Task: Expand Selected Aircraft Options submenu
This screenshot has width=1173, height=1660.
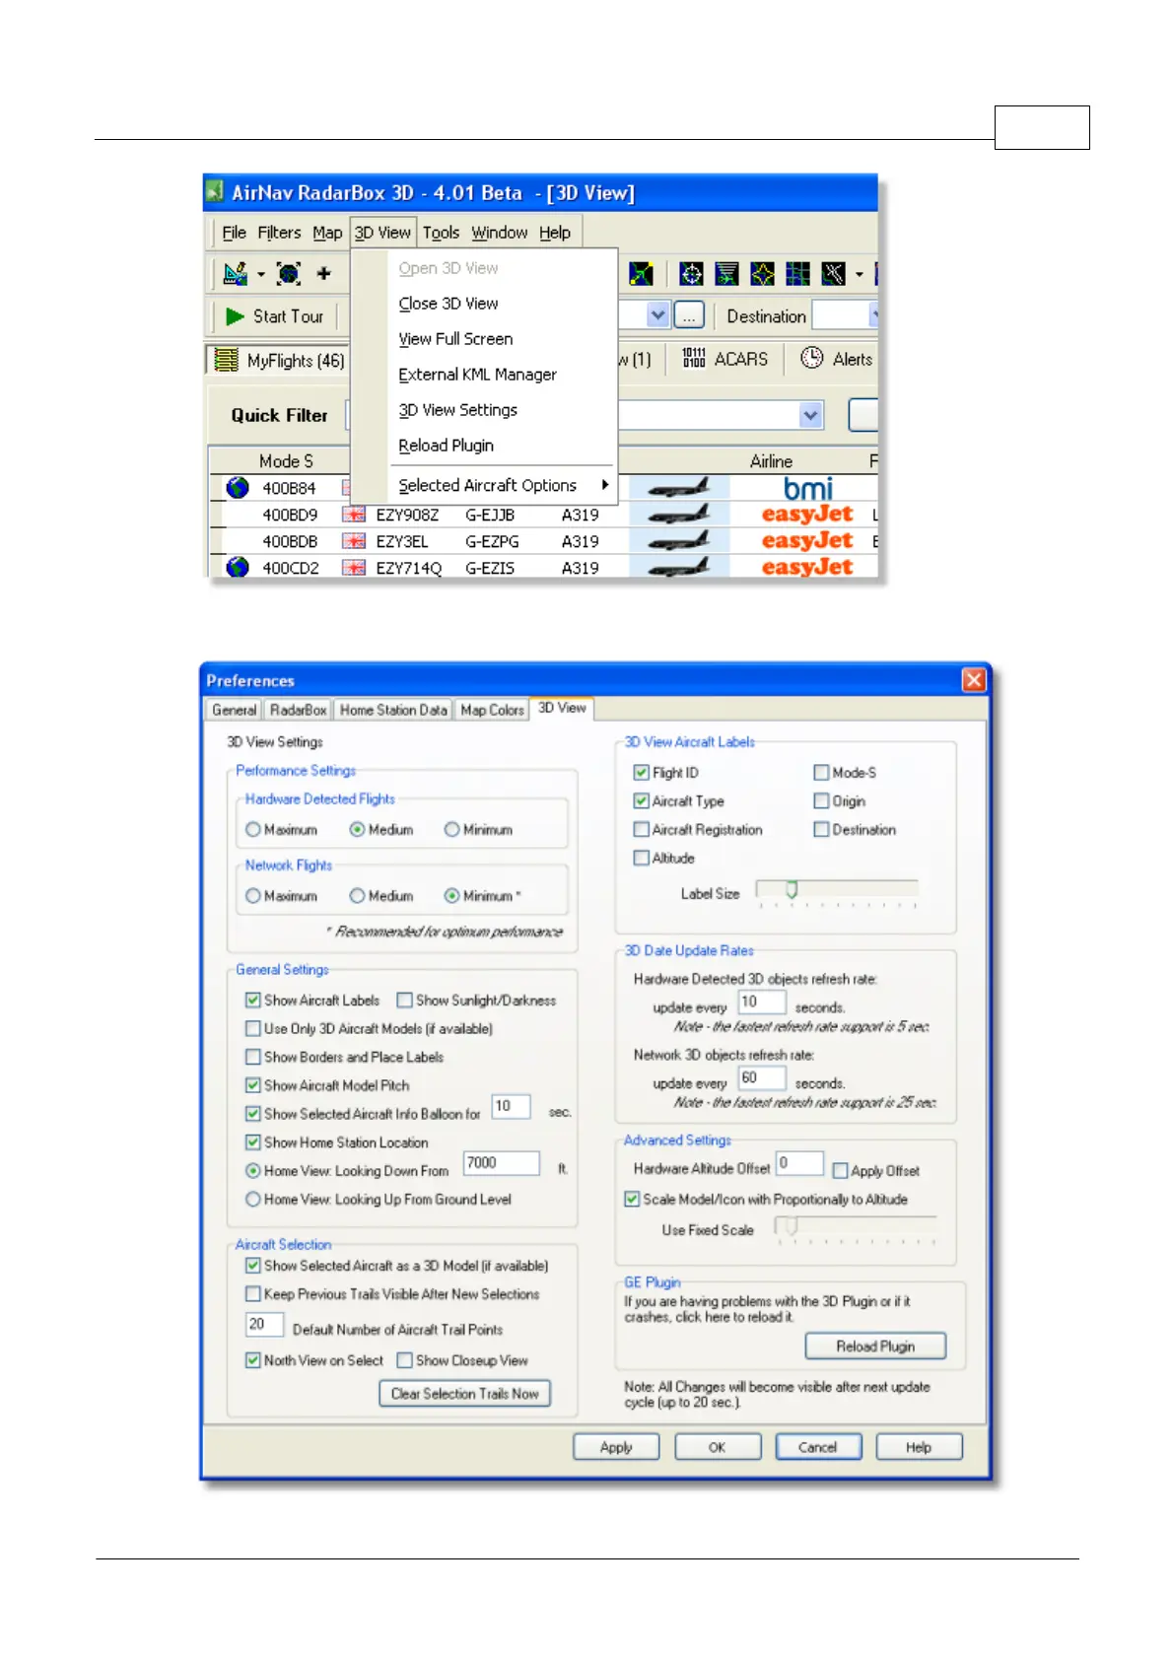Action: (x=605, y=485)
